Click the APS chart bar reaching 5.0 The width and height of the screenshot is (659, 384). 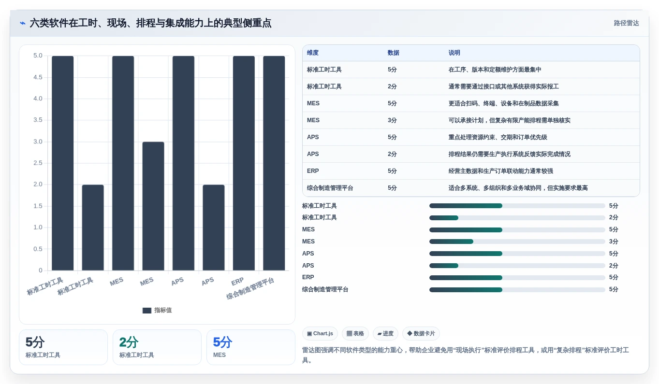[183, 163]
